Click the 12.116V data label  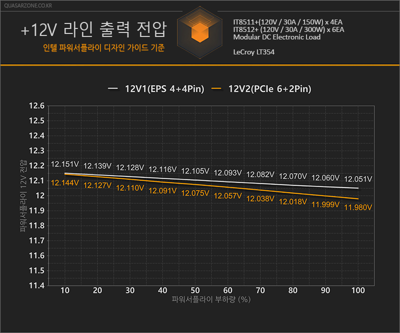(x=162, y=169)
